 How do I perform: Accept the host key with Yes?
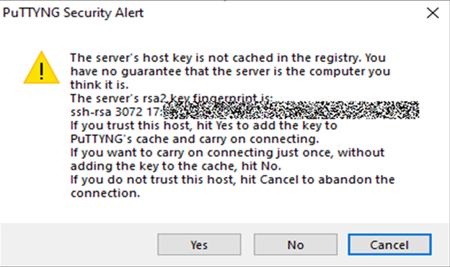(199, 245)
